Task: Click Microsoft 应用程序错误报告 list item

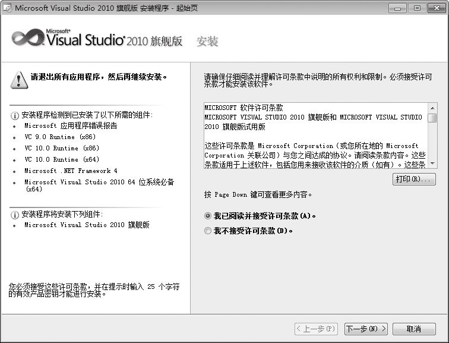Action: [71, 125]
